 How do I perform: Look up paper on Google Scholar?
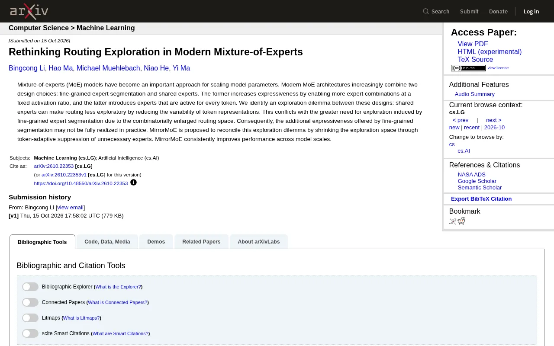point(477,181)
